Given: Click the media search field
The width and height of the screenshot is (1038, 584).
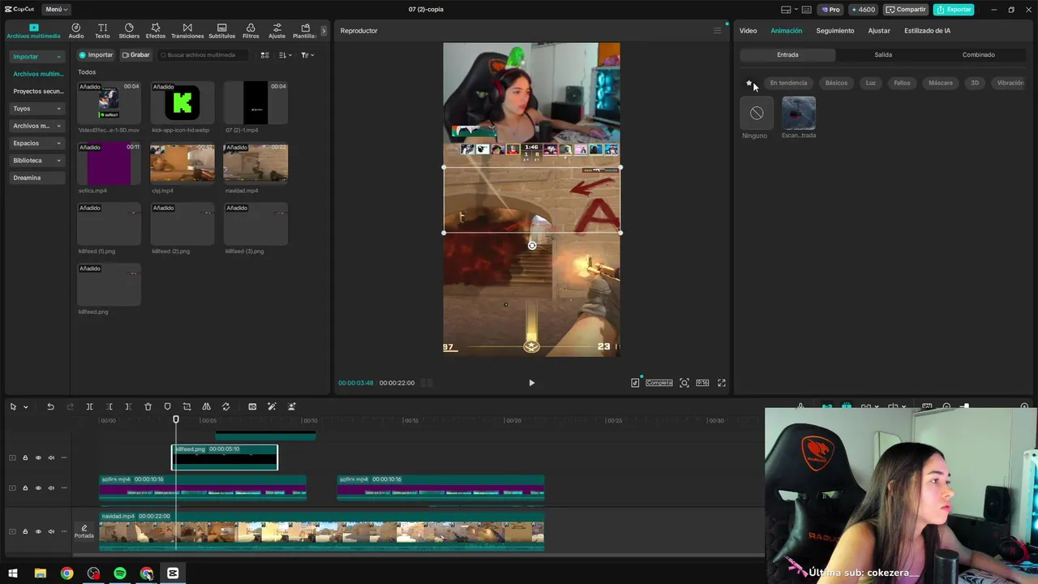Looking at the screenshot, I should tap(204, 55).
